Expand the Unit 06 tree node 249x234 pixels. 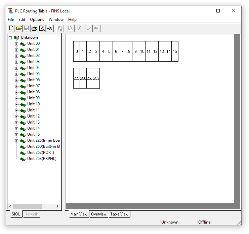[x=16, y=80]
